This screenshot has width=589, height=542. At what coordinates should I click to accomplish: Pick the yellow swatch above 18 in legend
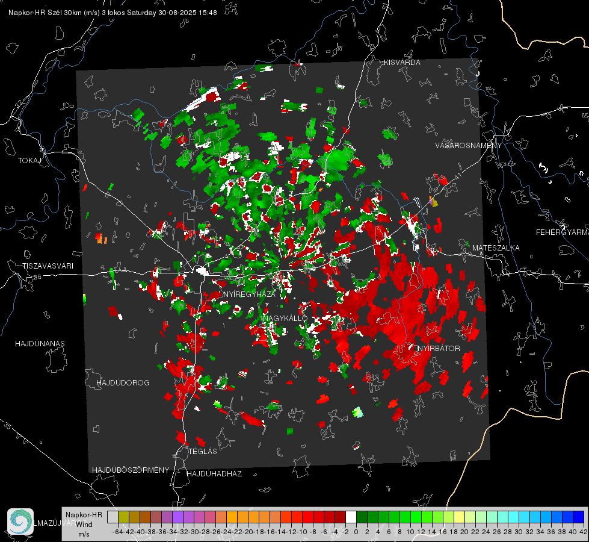tap(459, 517)
